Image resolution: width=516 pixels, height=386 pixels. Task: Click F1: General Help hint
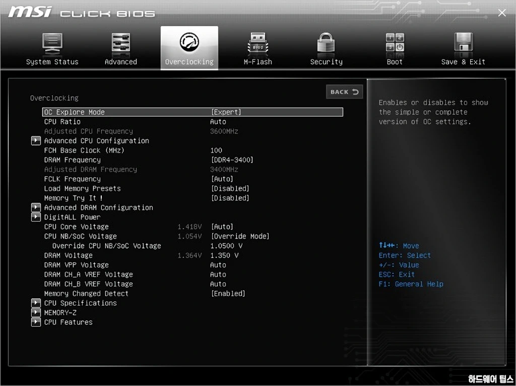pyautogui.click(x=411, y=284)
